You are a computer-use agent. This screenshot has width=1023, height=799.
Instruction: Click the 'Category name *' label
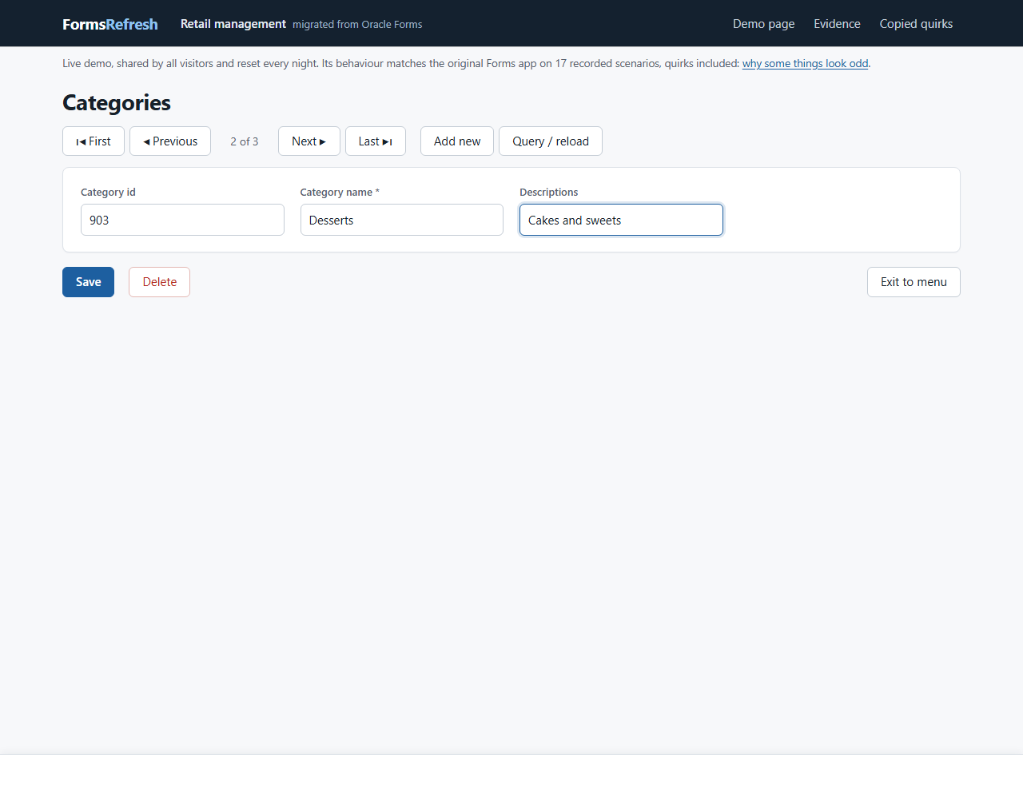pyautogui.click(x=340, y=193)
